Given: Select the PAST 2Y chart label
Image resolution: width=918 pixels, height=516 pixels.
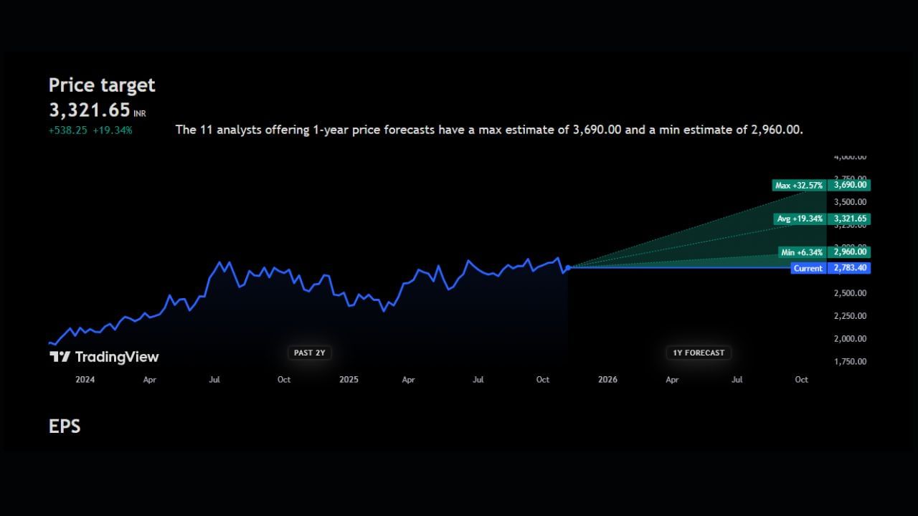Looking at the screenshot, I should [x=310, y=353].
